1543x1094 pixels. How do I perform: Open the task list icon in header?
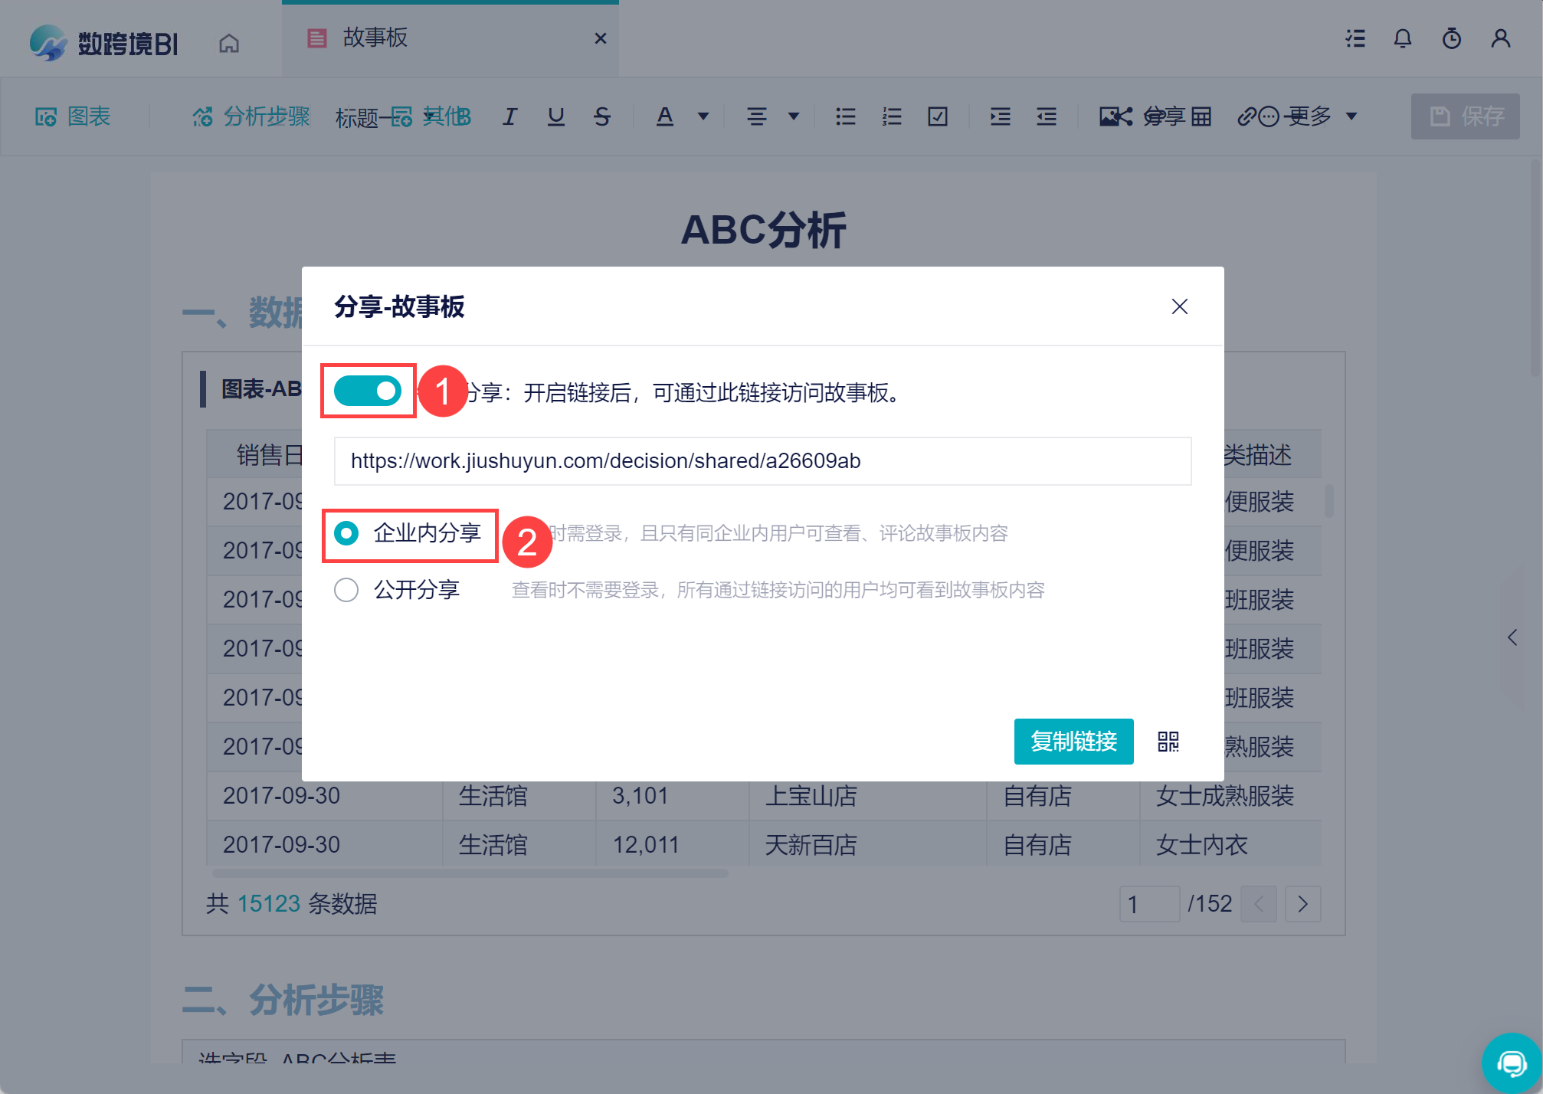point(1355,38)
